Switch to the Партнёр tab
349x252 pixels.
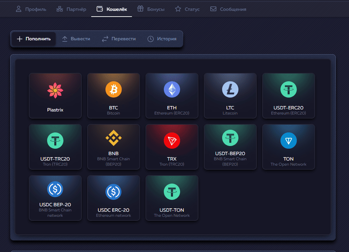click(x=71, y=9)
